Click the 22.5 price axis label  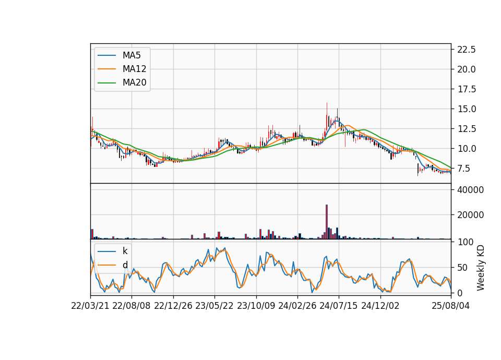click(x=467, y=50)
